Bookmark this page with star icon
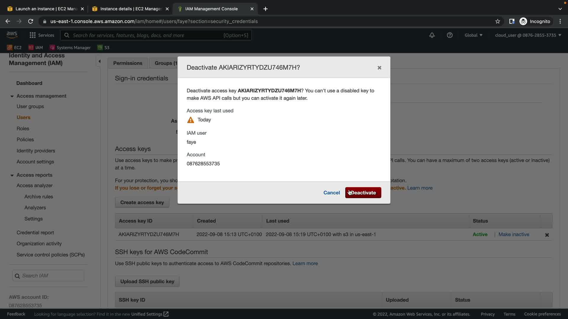 498,21
